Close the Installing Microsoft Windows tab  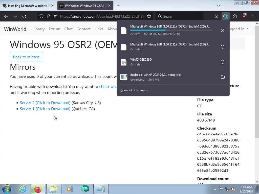coord(52,6)
